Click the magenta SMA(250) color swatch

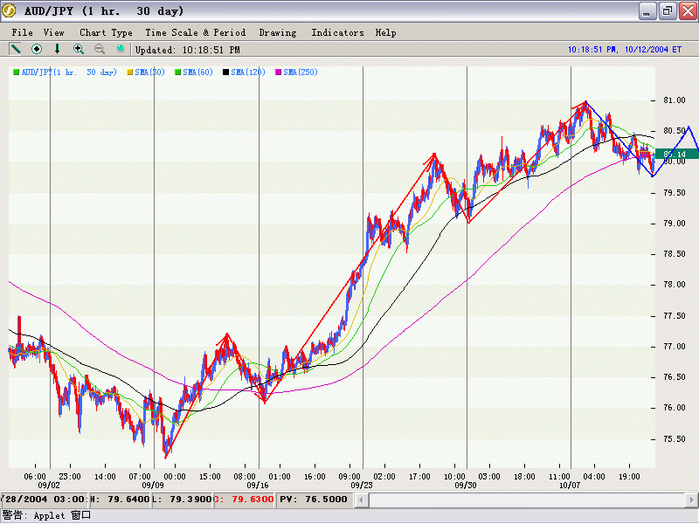[279, 72]
